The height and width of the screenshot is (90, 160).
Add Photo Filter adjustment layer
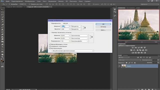tap(140, 50)
